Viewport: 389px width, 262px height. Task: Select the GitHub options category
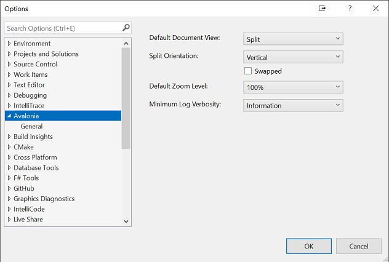[24, 188]
